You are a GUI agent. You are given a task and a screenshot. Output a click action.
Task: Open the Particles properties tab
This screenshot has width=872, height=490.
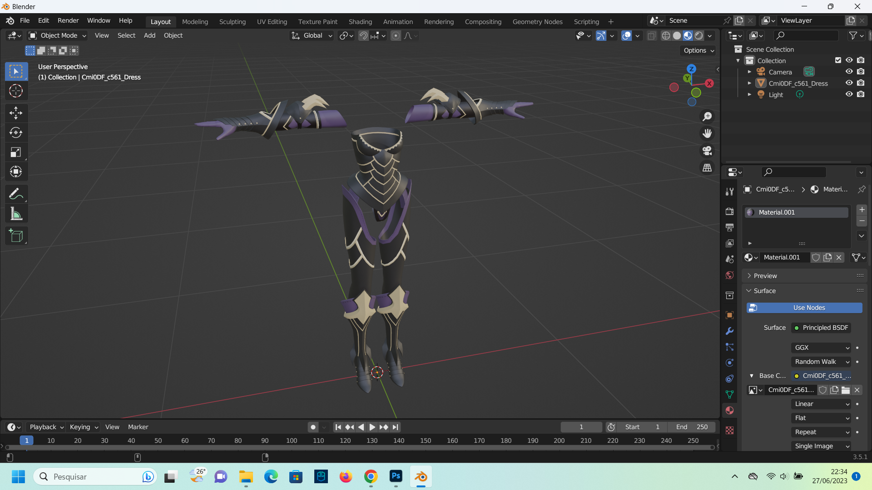730,347
